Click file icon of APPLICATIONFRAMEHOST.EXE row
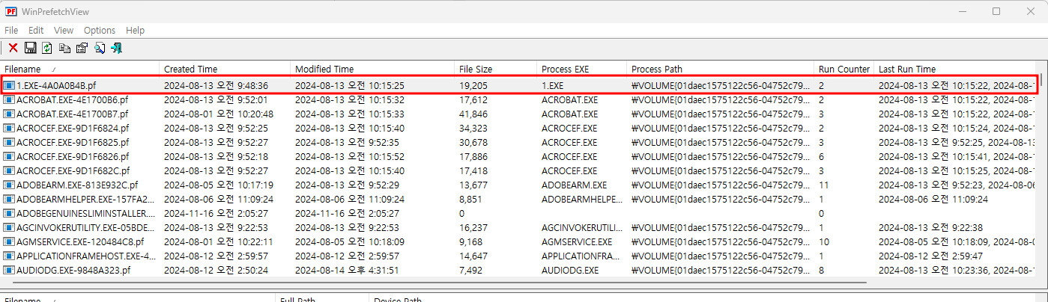This screenshot has width=1048, height=302. coord(9,256)
